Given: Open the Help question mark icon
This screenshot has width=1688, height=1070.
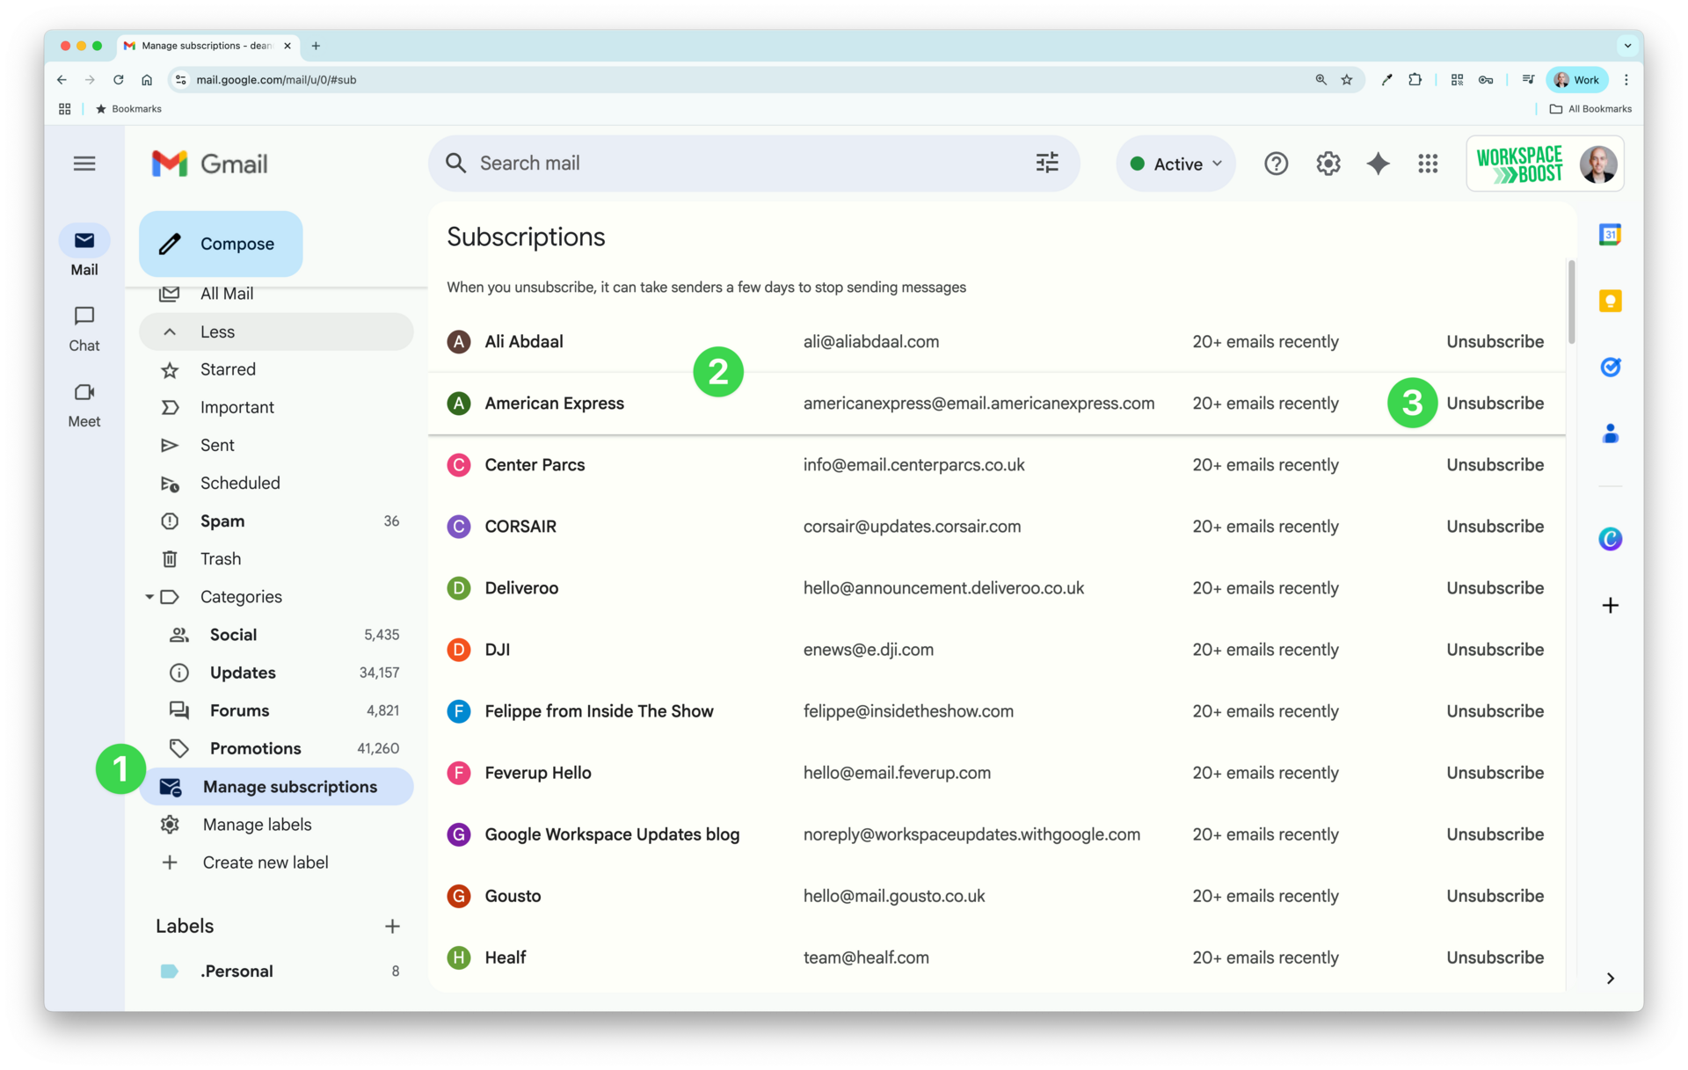Looking at the screenshot, I should 1276,164.
